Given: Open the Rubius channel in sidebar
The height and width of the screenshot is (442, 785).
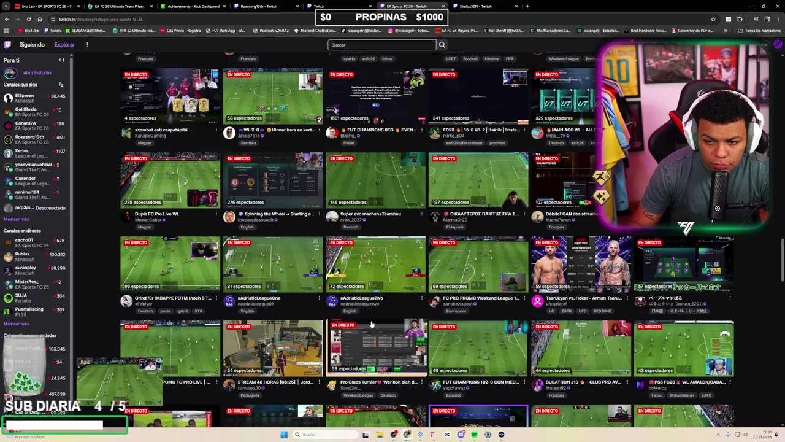Looking at the screenshot, I should click(35, 257).
